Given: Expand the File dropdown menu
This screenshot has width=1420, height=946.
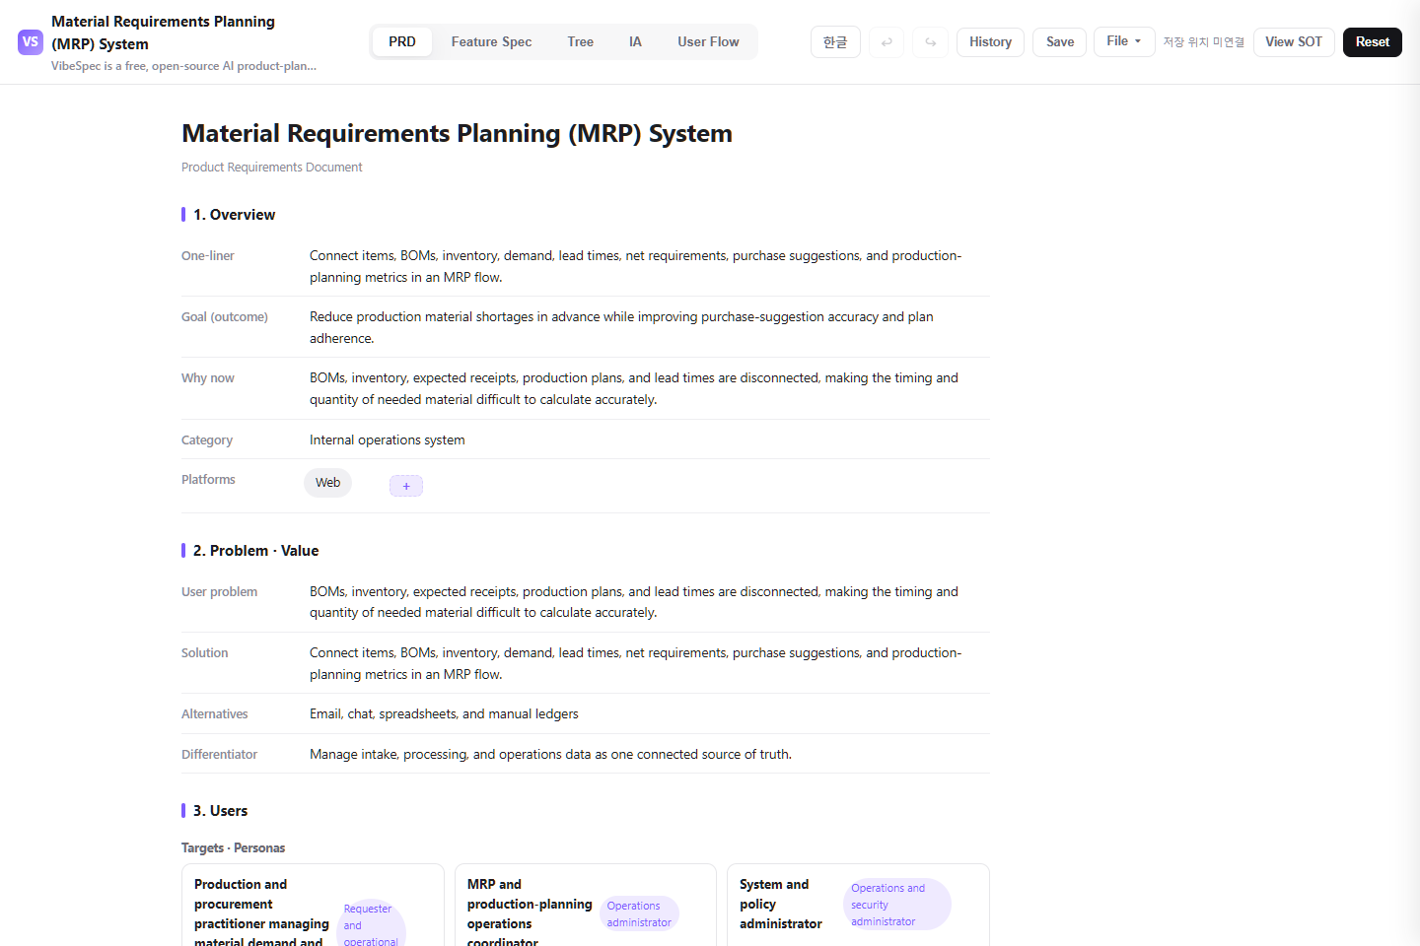Looking at the screenshot, I should (x=1124, y=41).
